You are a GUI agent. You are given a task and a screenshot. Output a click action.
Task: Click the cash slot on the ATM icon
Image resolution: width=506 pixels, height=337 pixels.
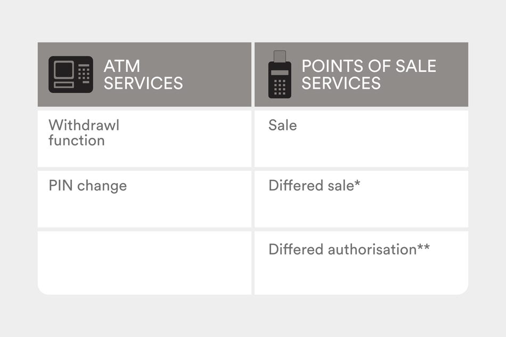[x=64, y=85]
